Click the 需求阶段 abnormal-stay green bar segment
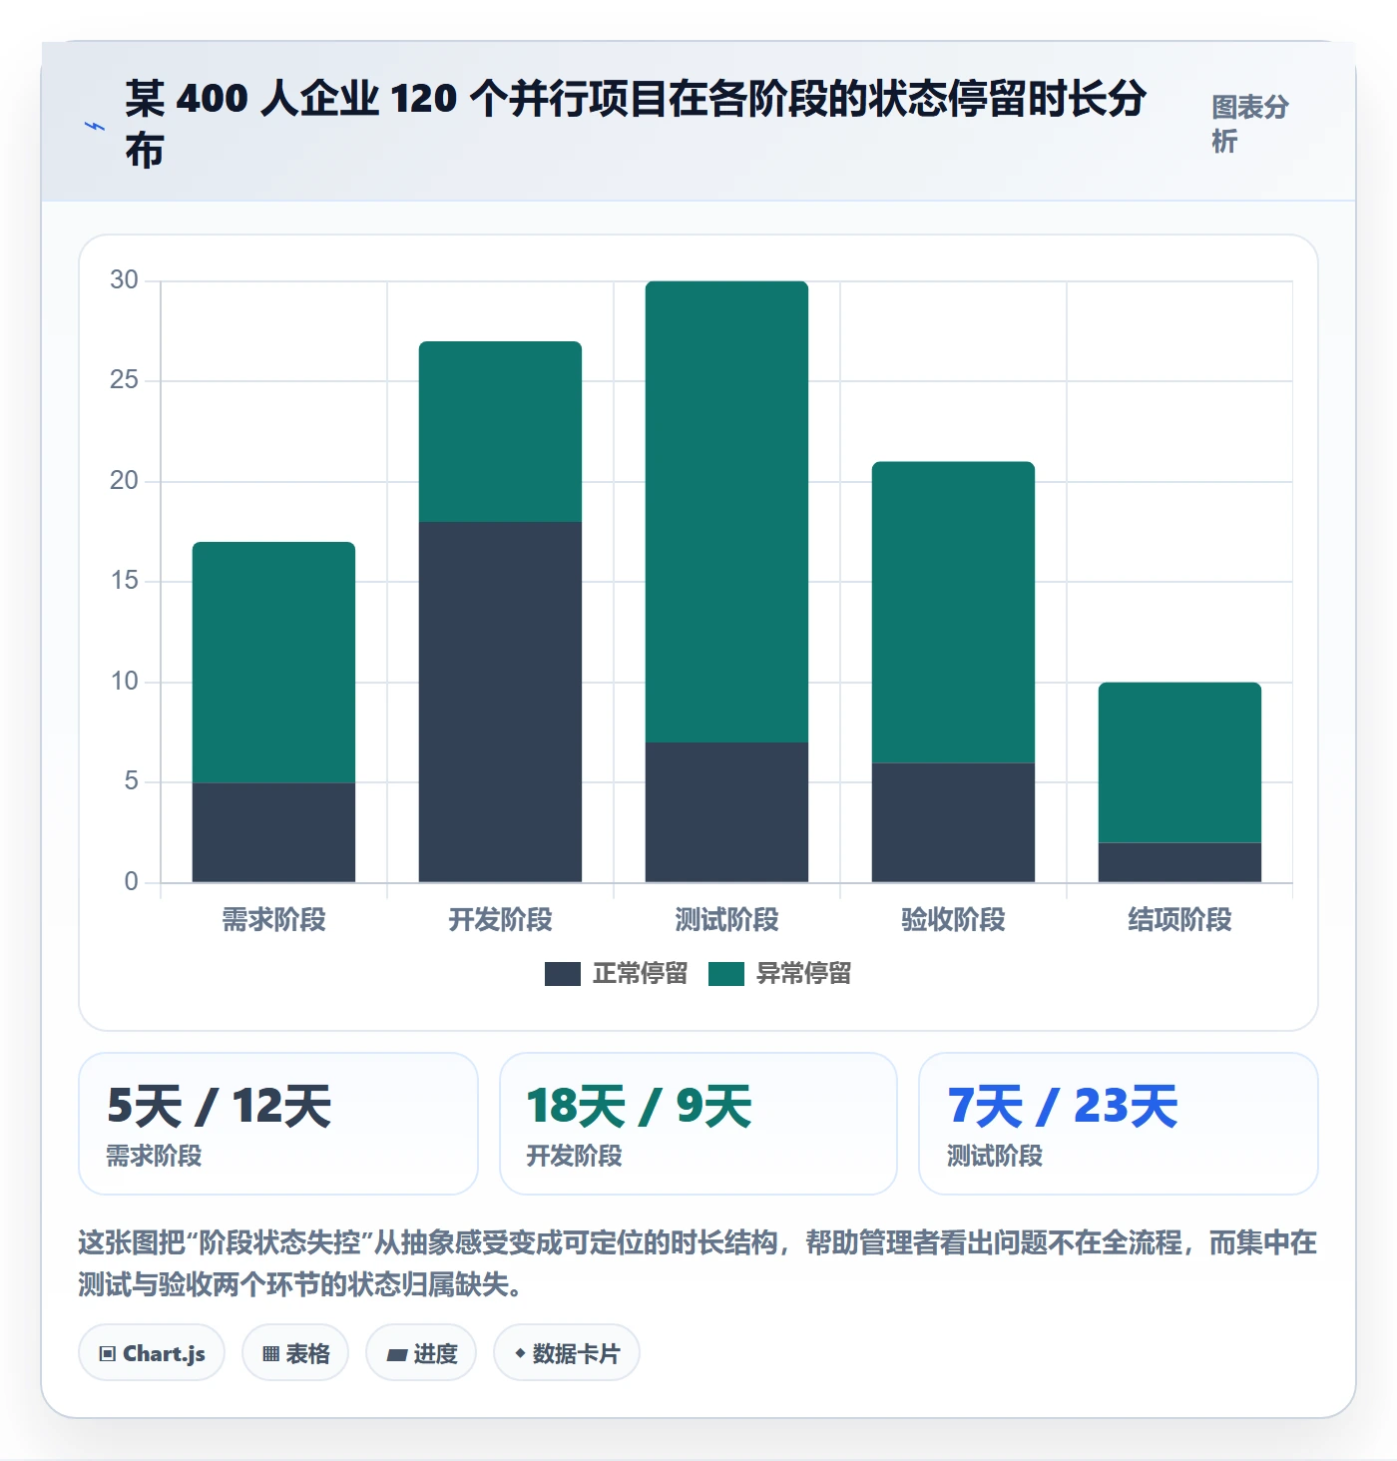This screenshot has width=1397, height=1461. click(x=273, y=663)
